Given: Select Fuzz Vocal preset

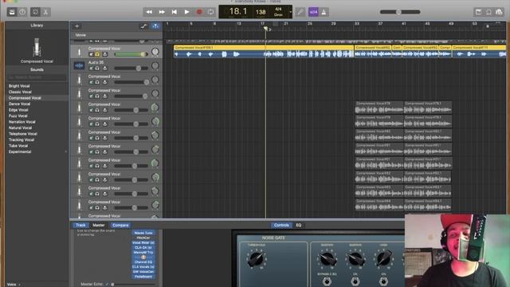Looking at the screenshot, I should pos(18,116).
